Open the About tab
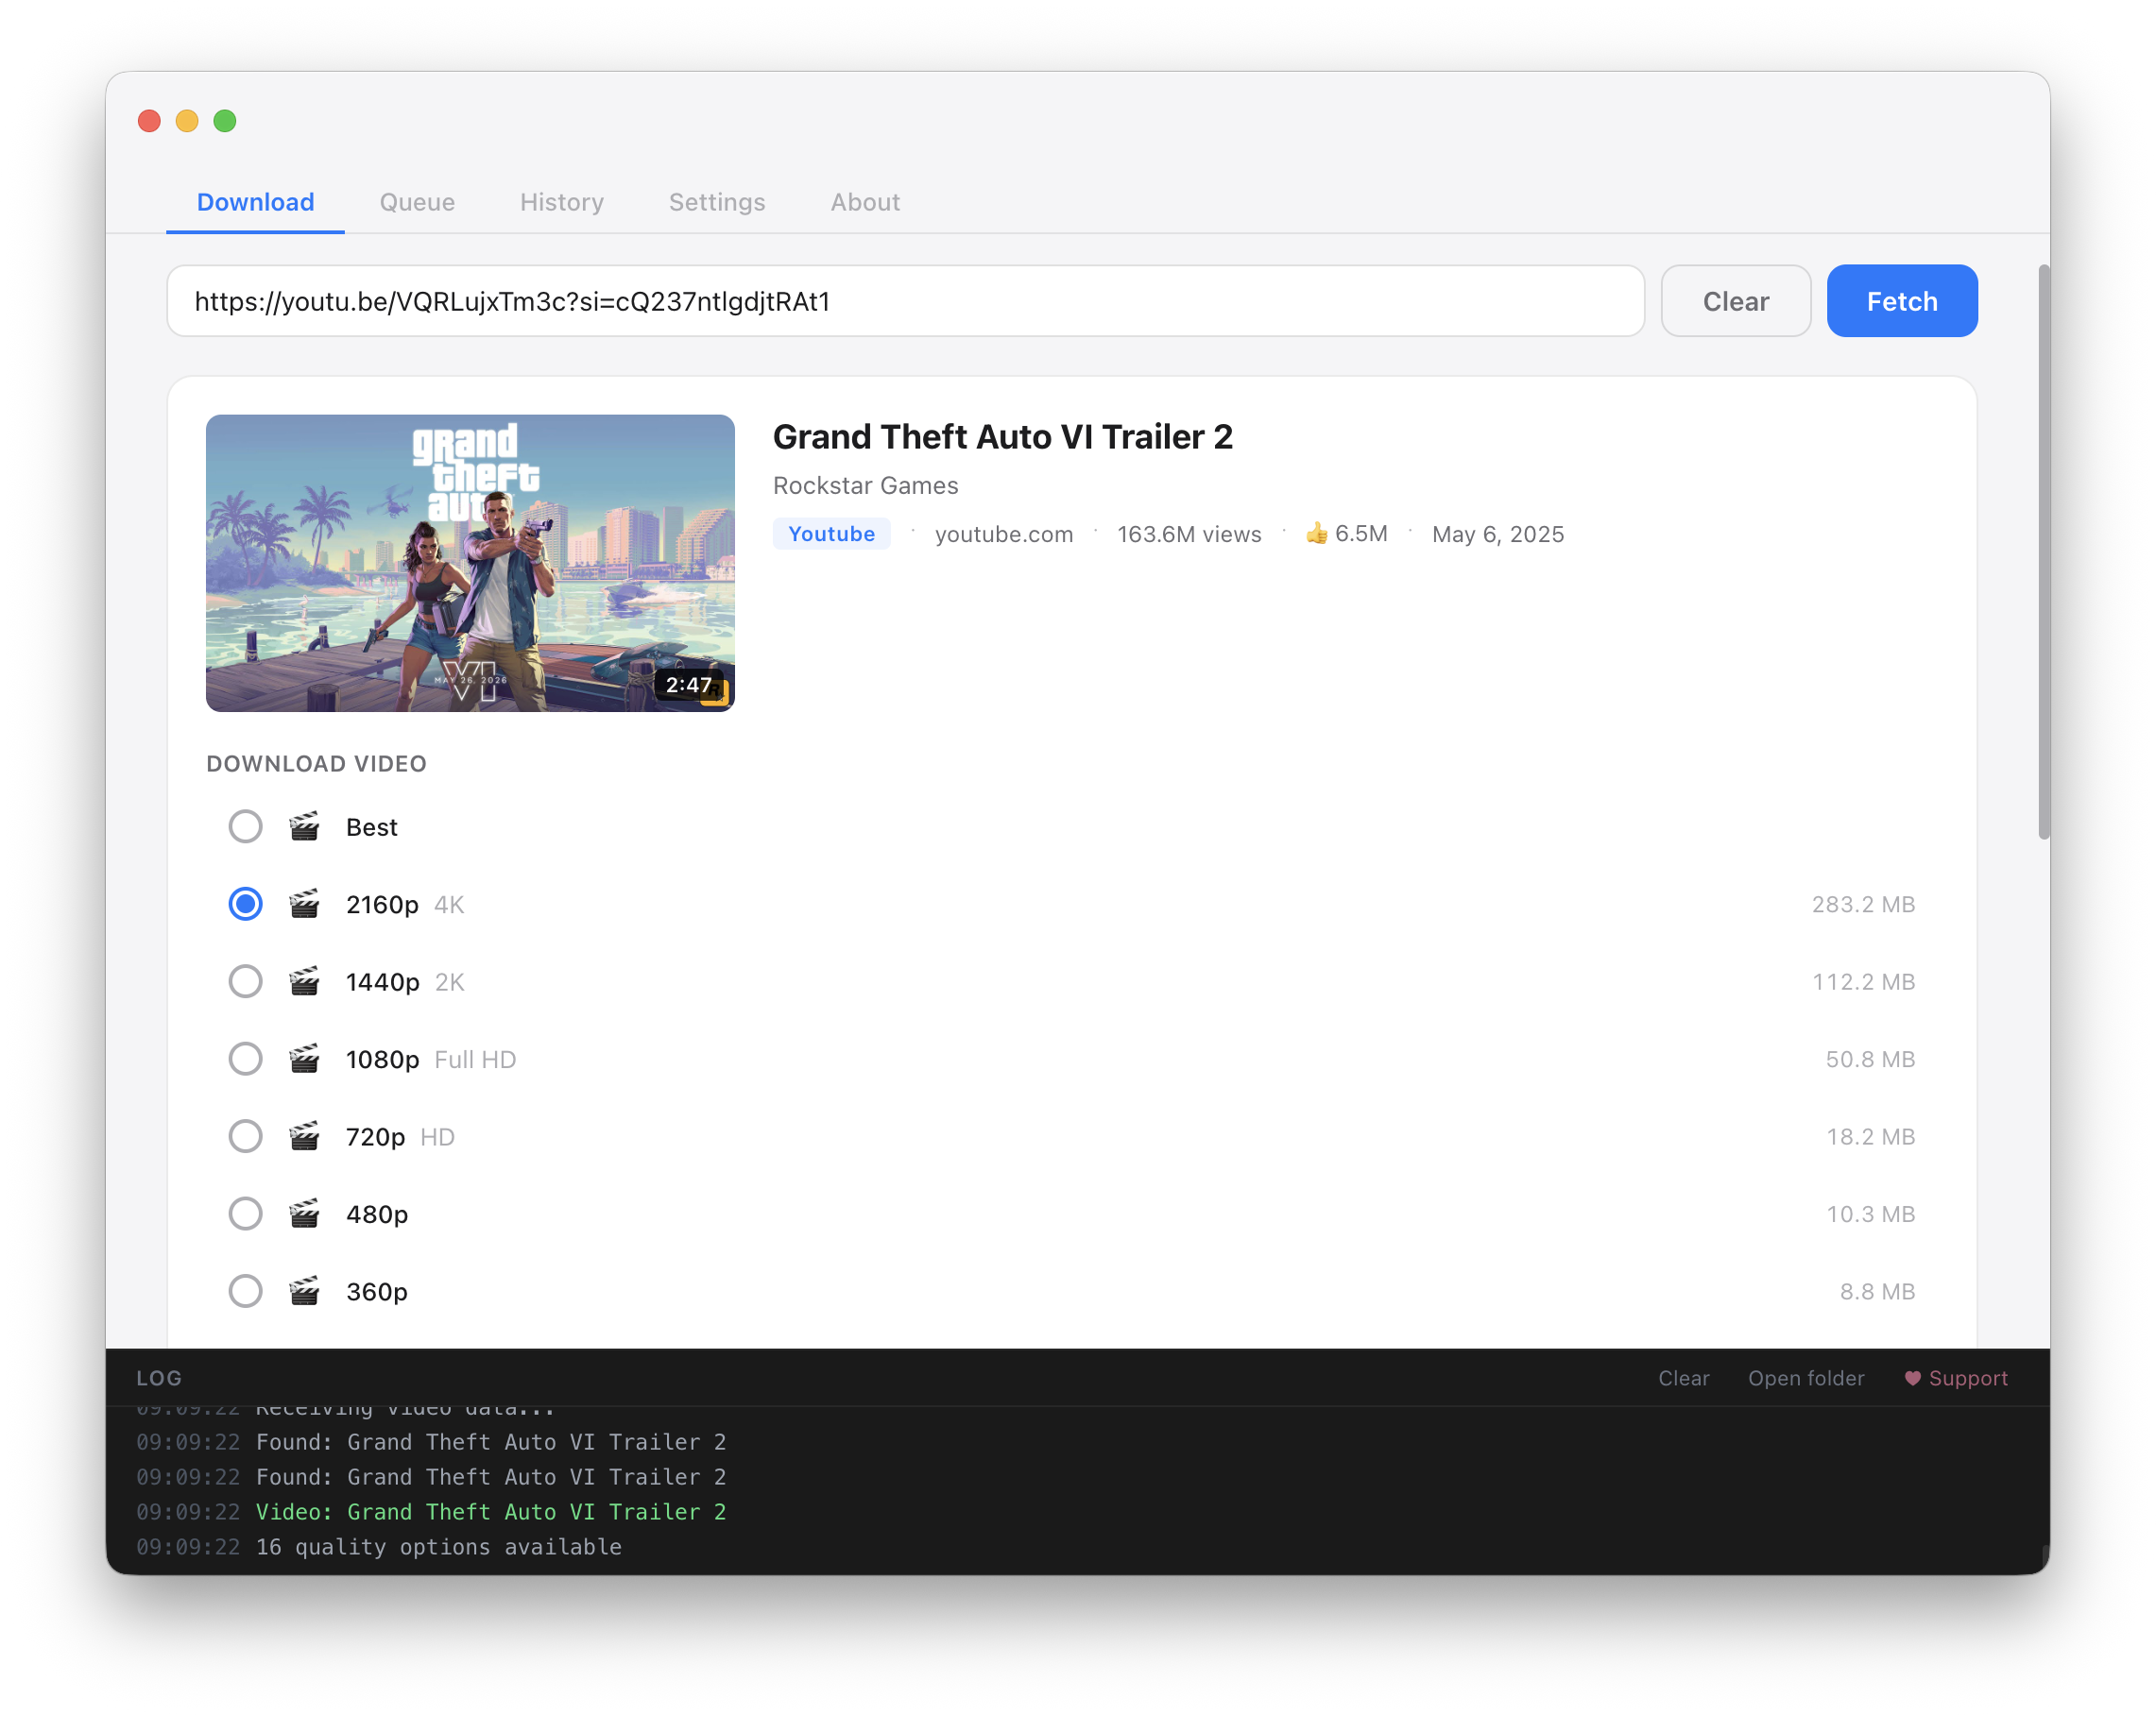Image resolution: width=2156 pixels, height=1715 pixels. click(x=865, y=202)
